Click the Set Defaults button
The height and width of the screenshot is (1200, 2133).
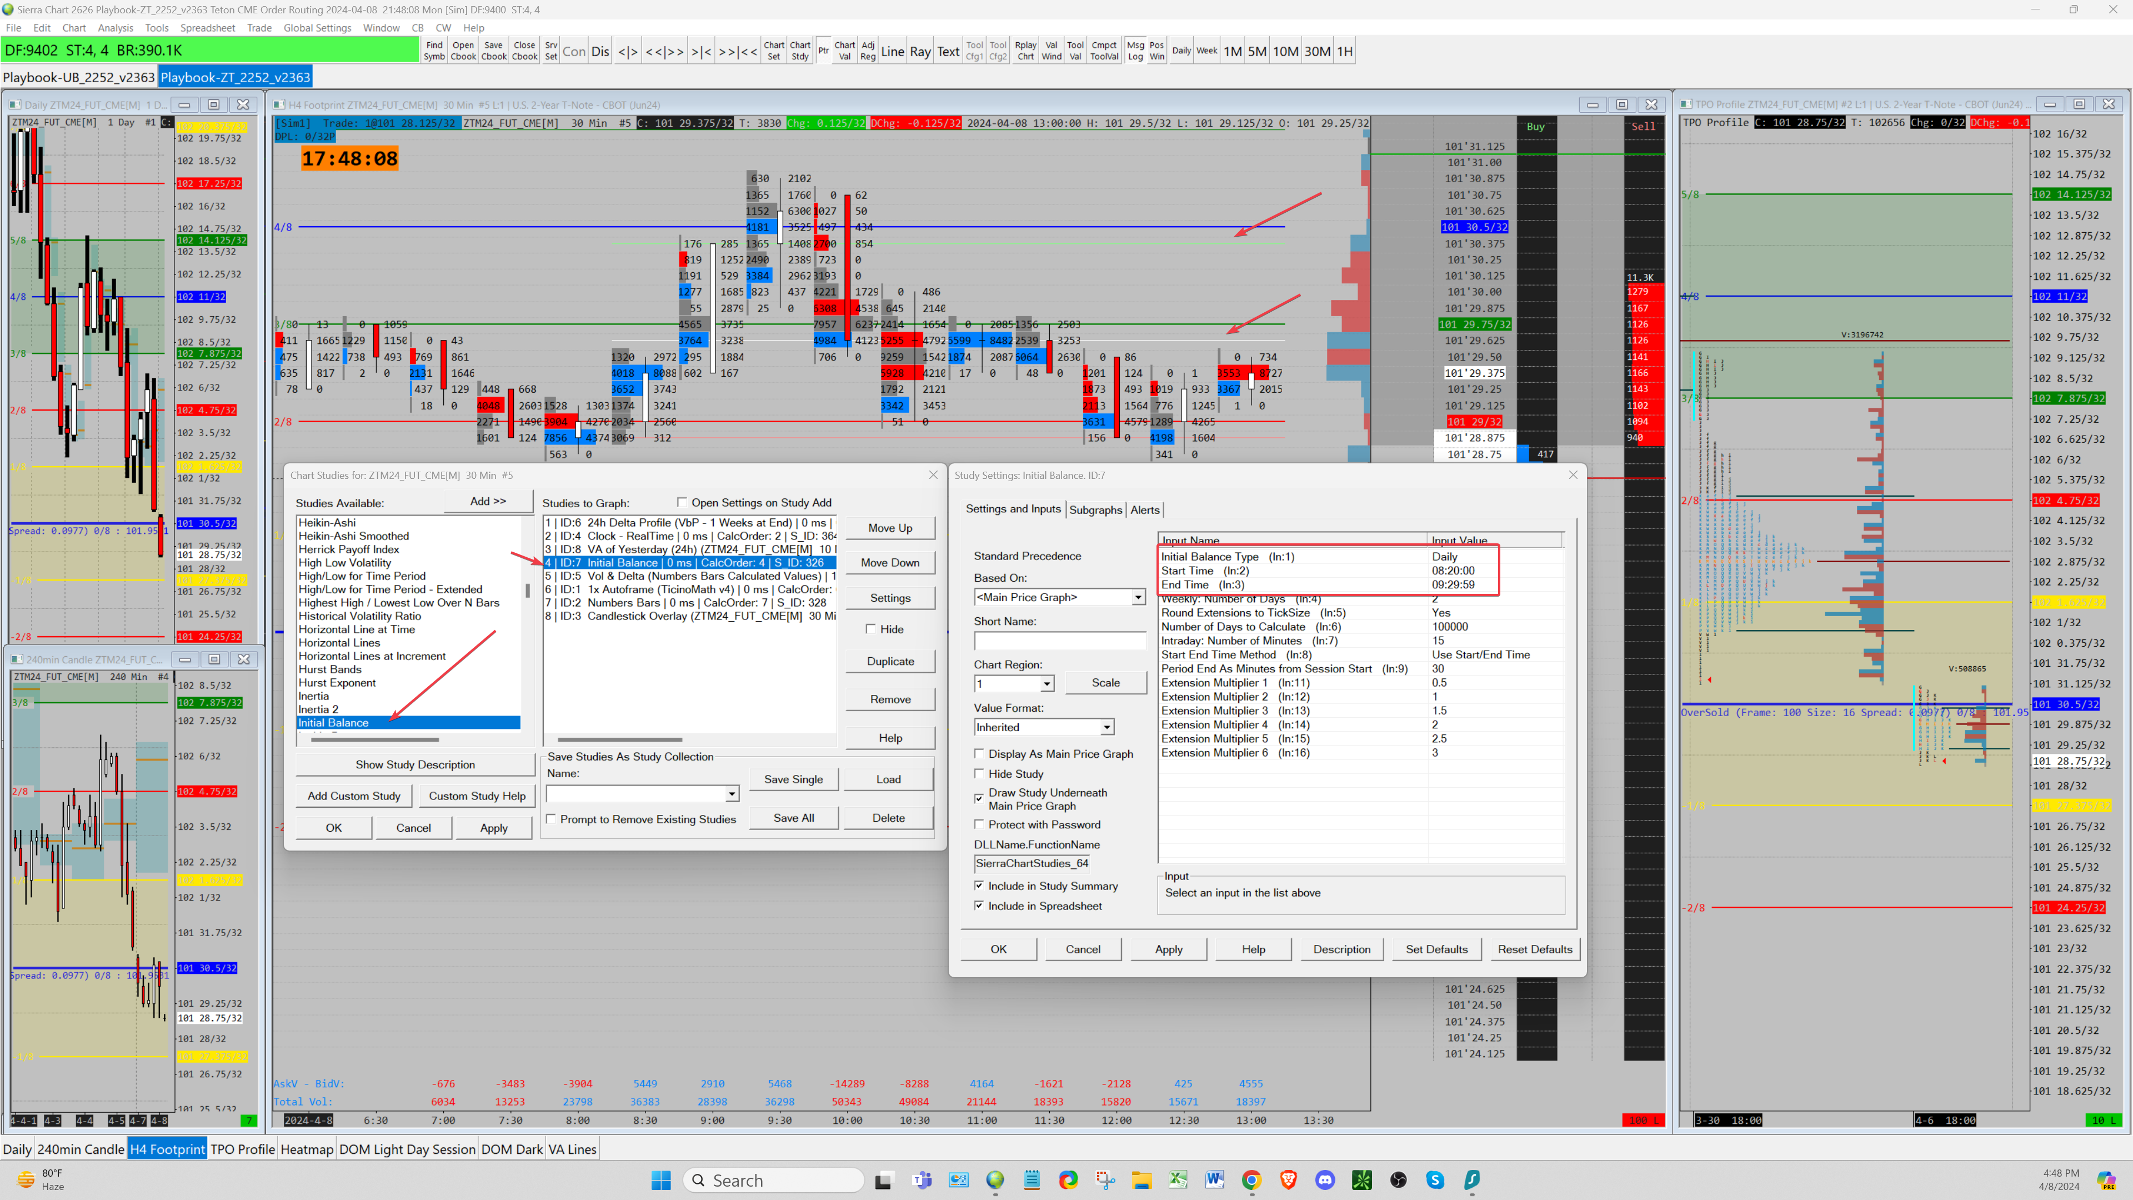pos(1436,949)
